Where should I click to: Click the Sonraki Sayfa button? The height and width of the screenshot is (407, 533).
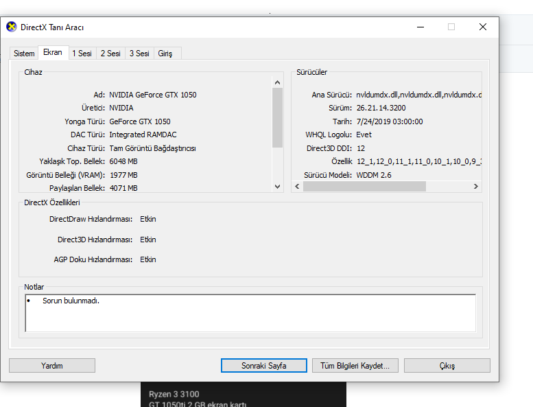point(264,366)
